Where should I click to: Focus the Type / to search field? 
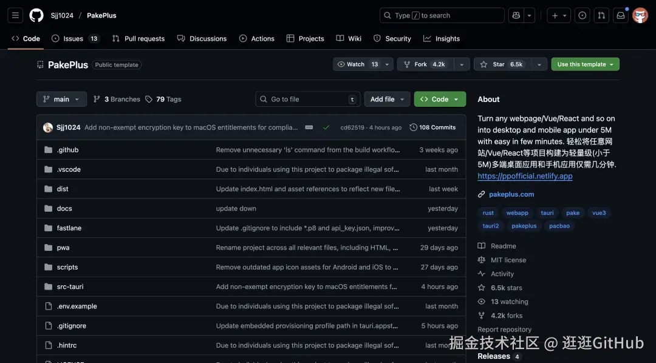coord(442,15)
